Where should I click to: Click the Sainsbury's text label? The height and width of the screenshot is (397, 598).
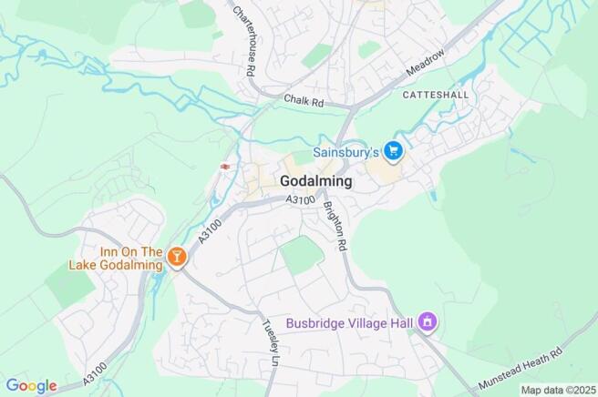[345, 152]
